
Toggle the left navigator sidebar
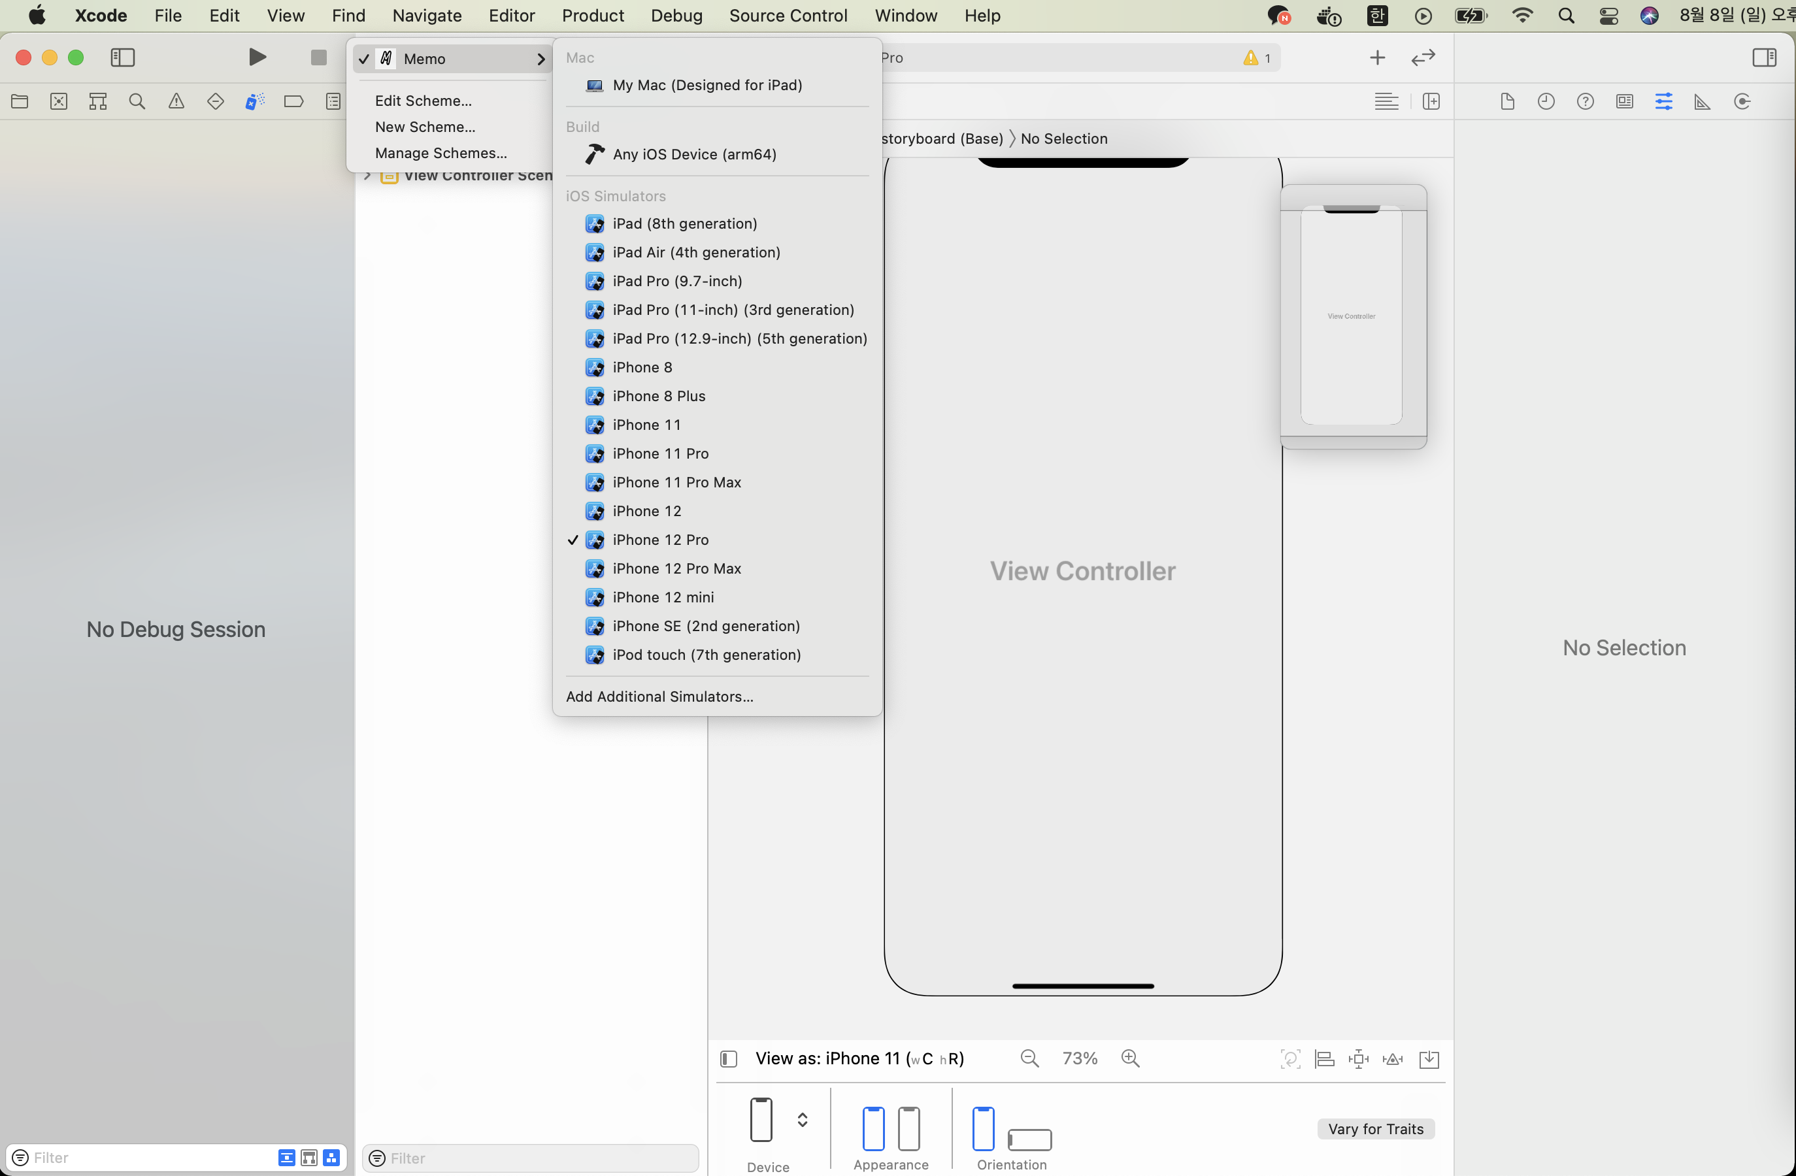[x=122, y=57]
